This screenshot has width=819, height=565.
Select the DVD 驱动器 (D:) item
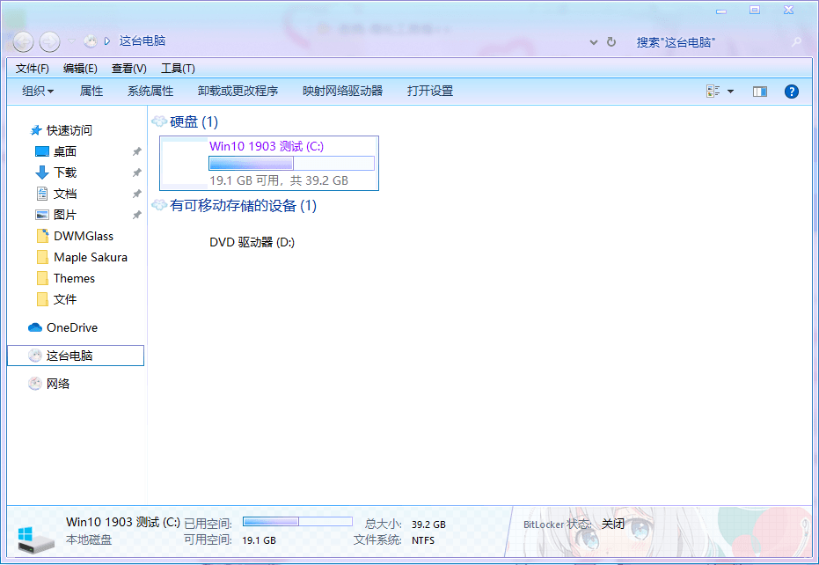[x=252, y=242]
